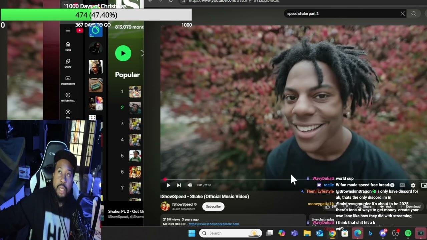Open the cassette cover playlist in Spotify
The image size is (427, 240).
[96, 85]
